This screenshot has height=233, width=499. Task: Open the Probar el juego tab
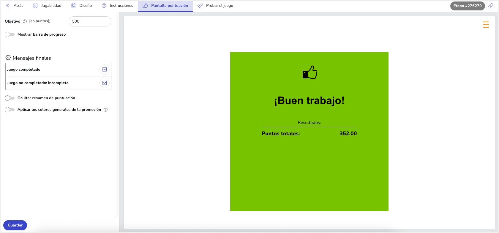tap(215, 6)
